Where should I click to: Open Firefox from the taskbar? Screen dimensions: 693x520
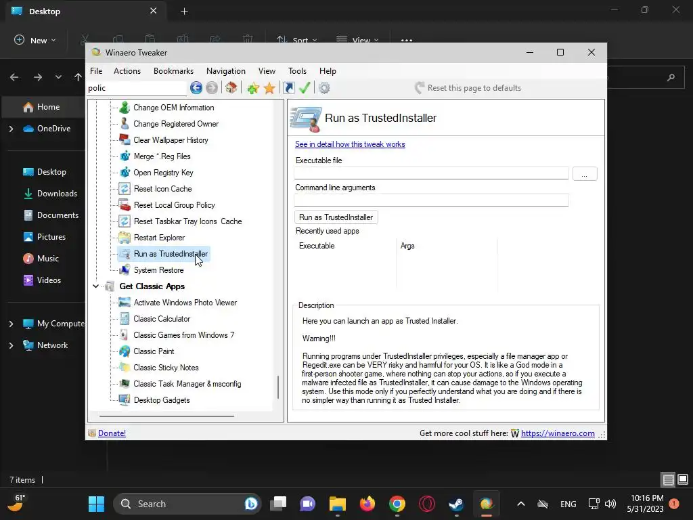[367, 504]
